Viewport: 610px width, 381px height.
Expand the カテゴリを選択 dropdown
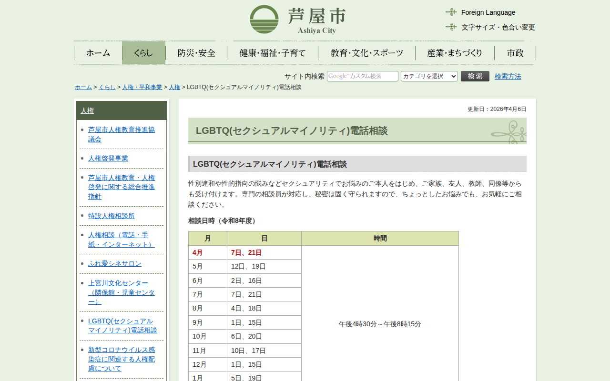click(429, 76)
